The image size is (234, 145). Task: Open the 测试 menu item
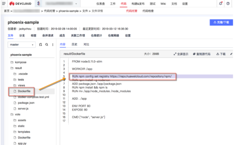click(153, 4)
